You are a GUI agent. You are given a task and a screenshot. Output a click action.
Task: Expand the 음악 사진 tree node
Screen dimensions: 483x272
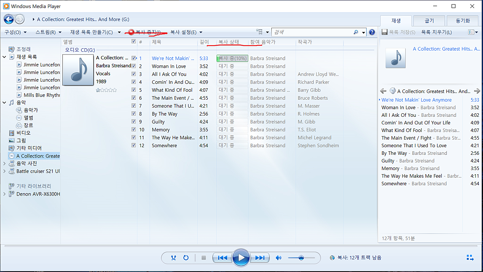coord(4,163)
